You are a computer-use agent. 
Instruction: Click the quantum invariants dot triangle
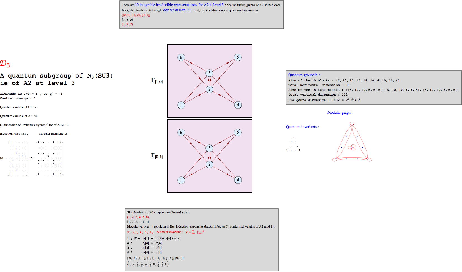(x=293, y=144)
